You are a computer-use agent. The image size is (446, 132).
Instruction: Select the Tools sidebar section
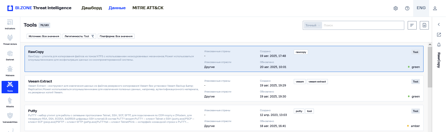pyautogui.click(x=10, y=87)
